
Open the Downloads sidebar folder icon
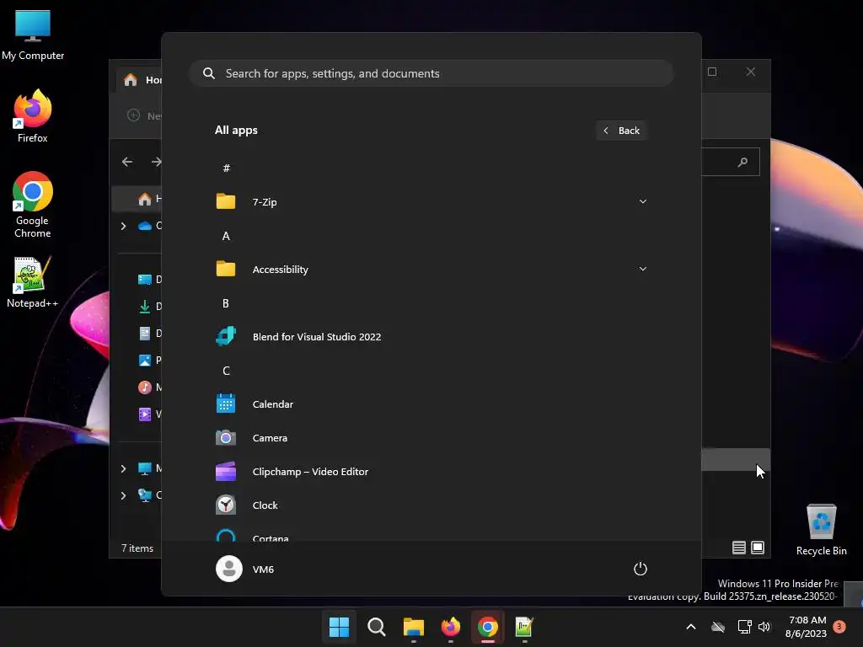pos(145,307)
